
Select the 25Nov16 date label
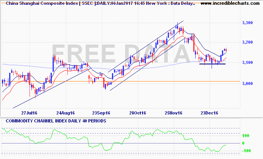pyautogui.click(x=173, y=113)
